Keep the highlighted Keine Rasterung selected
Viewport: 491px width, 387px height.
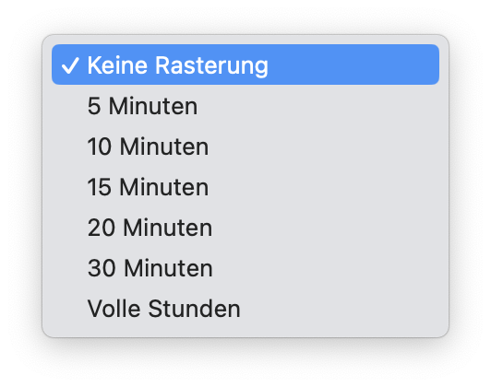(x=245, y=64)
